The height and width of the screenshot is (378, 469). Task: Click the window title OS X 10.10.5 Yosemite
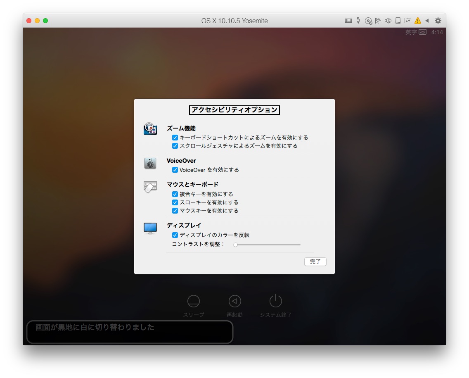coord(234,21)
